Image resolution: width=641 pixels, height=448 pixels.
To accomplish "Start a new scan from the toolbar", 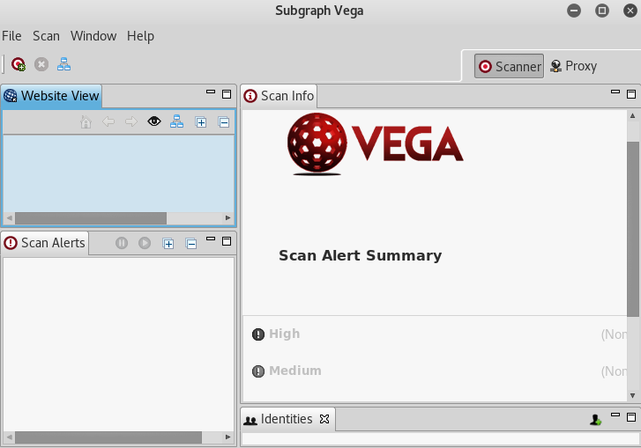I will (19, 64).
